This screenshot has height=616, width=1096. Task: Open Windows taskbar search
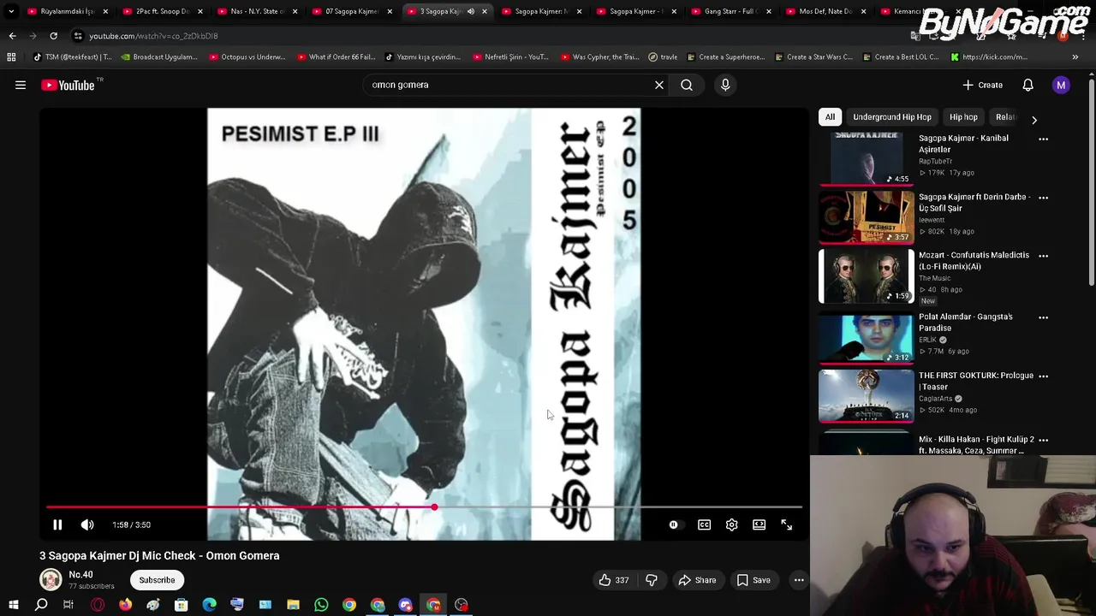(41, 605)
